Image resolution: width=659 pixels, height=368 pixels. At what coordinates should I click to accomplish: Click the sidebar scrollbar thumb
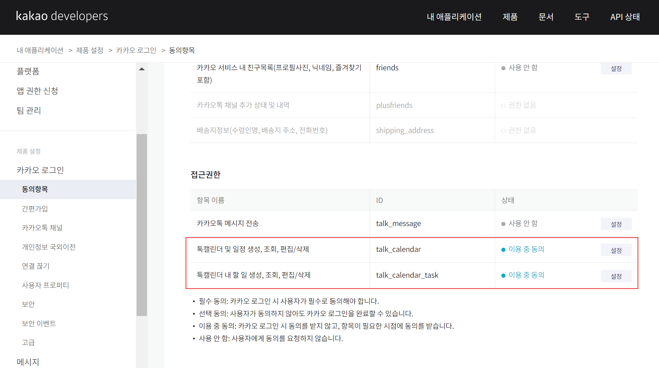(141, 225)
